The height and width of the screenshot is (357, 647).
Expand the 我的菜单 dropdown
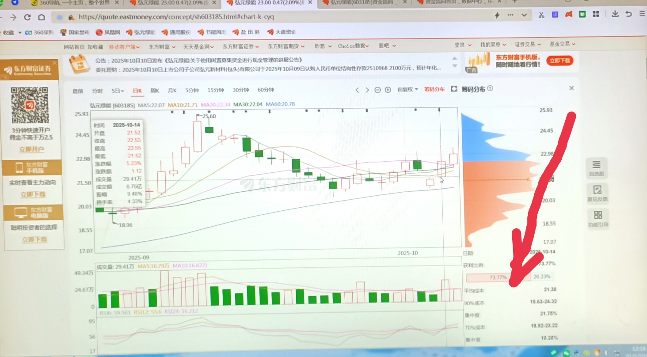coord(493,45)
